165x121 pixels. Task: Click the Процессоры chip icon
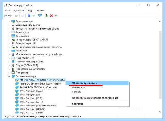(13, 73)
